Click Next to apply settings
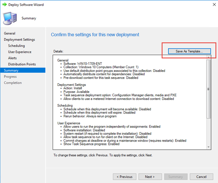Viewport: 218px width, 183px height. pyautogui.click(x=150, y=177)
